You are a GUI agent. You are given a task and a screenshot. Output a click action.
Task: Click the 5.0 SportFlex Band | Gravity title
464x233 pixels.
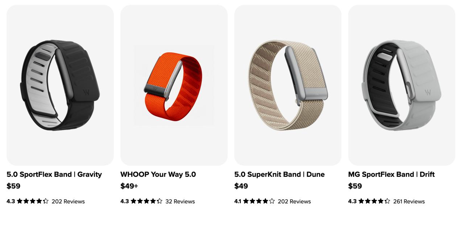click(54, 174)
